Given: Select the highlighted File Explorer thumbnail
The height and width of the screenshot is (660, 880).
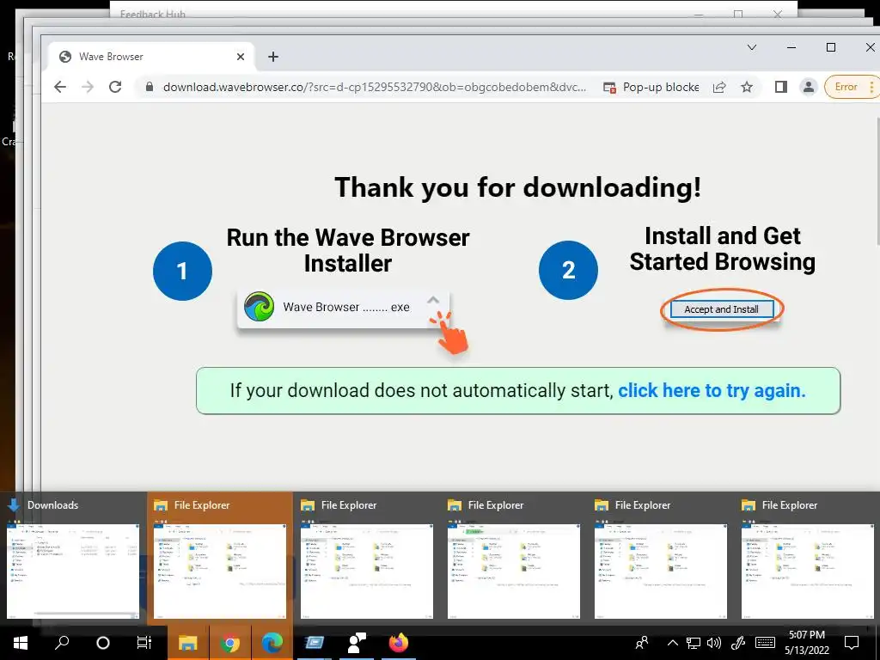Looking at the screenshot, I should (219, 559).
